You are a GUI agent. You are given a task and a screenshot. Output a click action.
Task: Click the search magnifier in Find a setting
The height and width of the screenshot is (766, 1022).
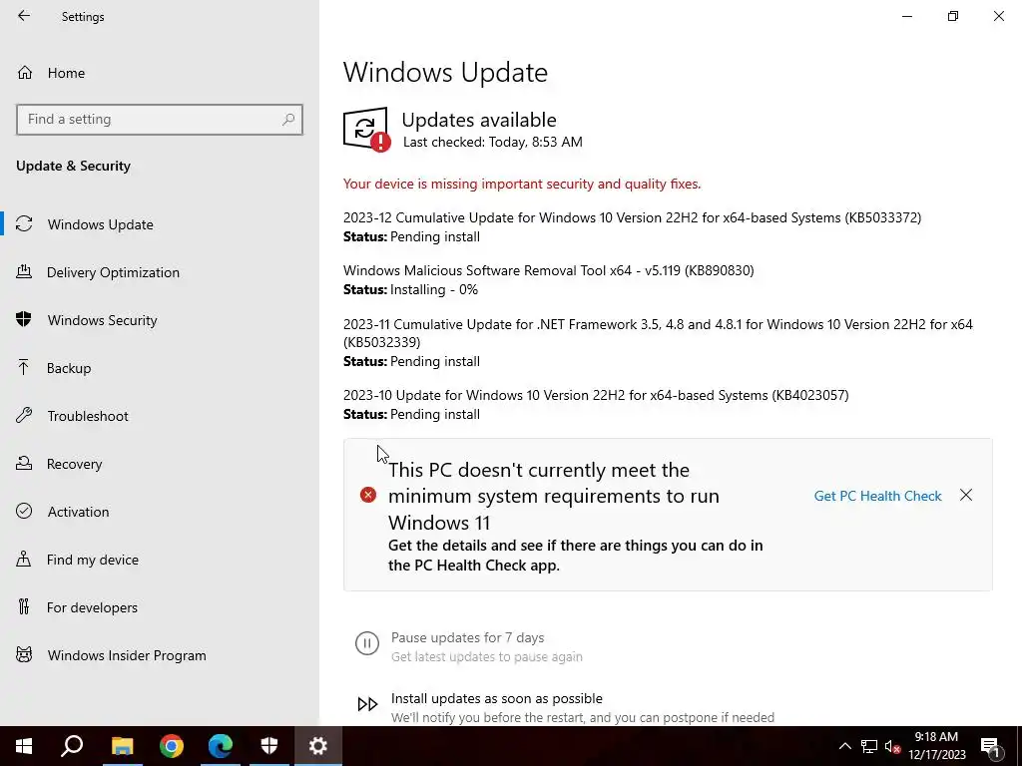(x=288, y=120)
